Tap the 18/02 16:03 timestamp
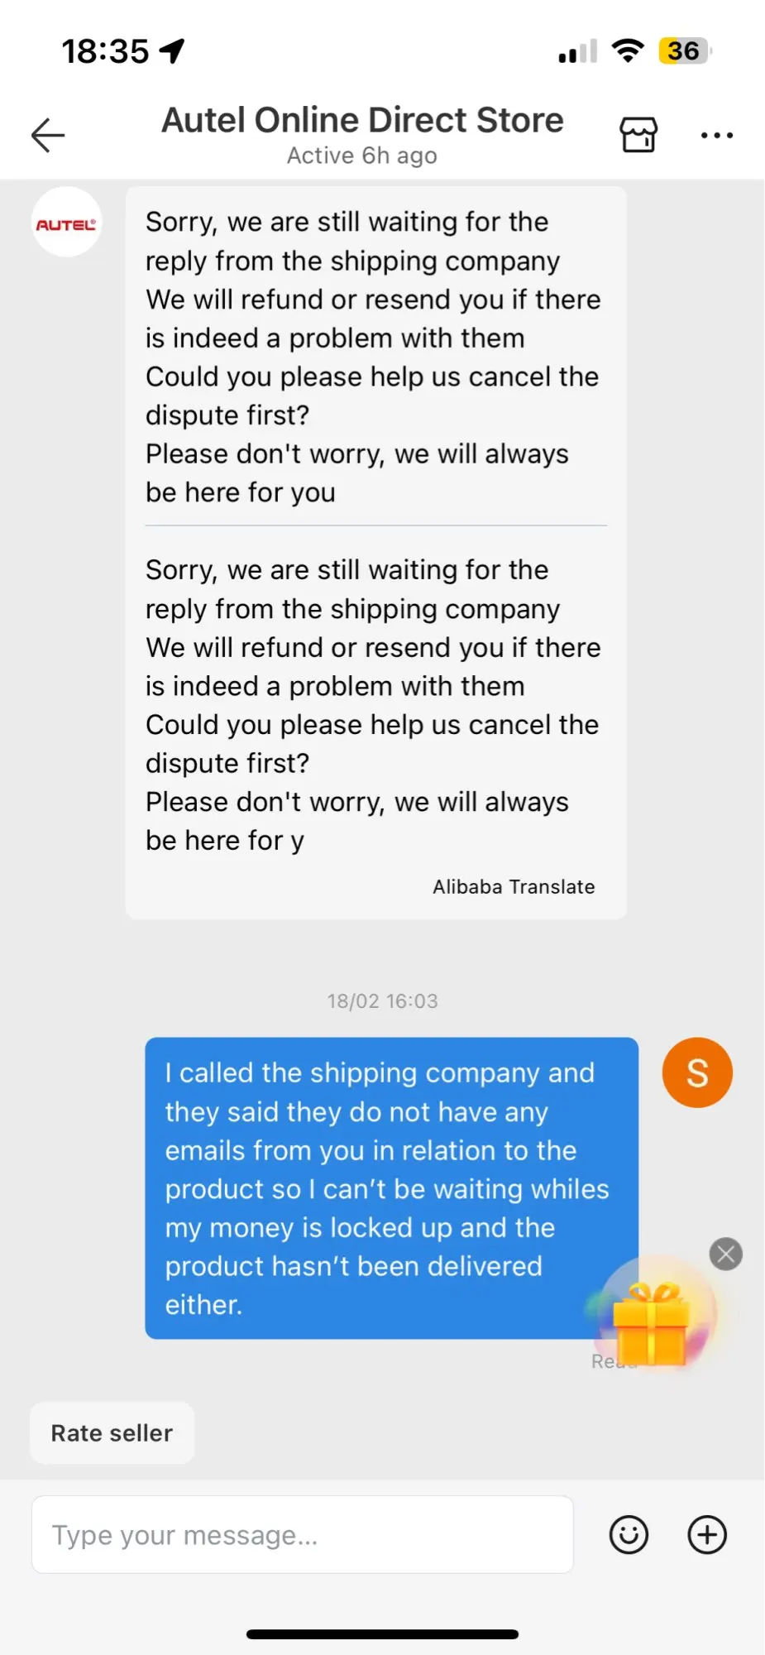The image size is (765, 1655). [382, 1001]
